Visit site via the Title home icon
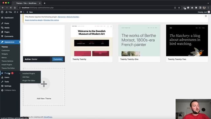211x119 pixels. pyautogui.click(x=9, y=12)
